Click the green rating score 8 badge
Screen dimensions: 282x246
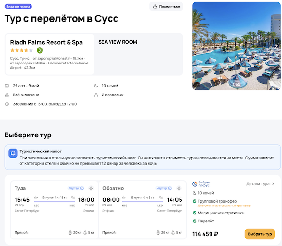[x=39, y=50]
